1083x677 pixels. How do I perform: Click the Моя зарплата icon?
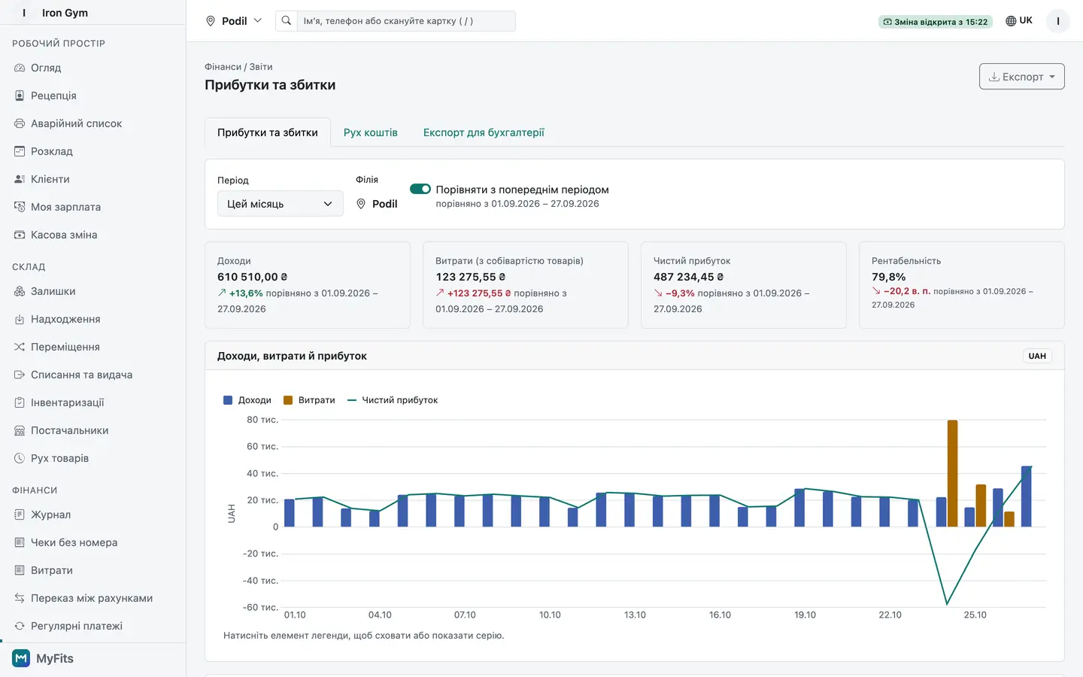(20, 207)
